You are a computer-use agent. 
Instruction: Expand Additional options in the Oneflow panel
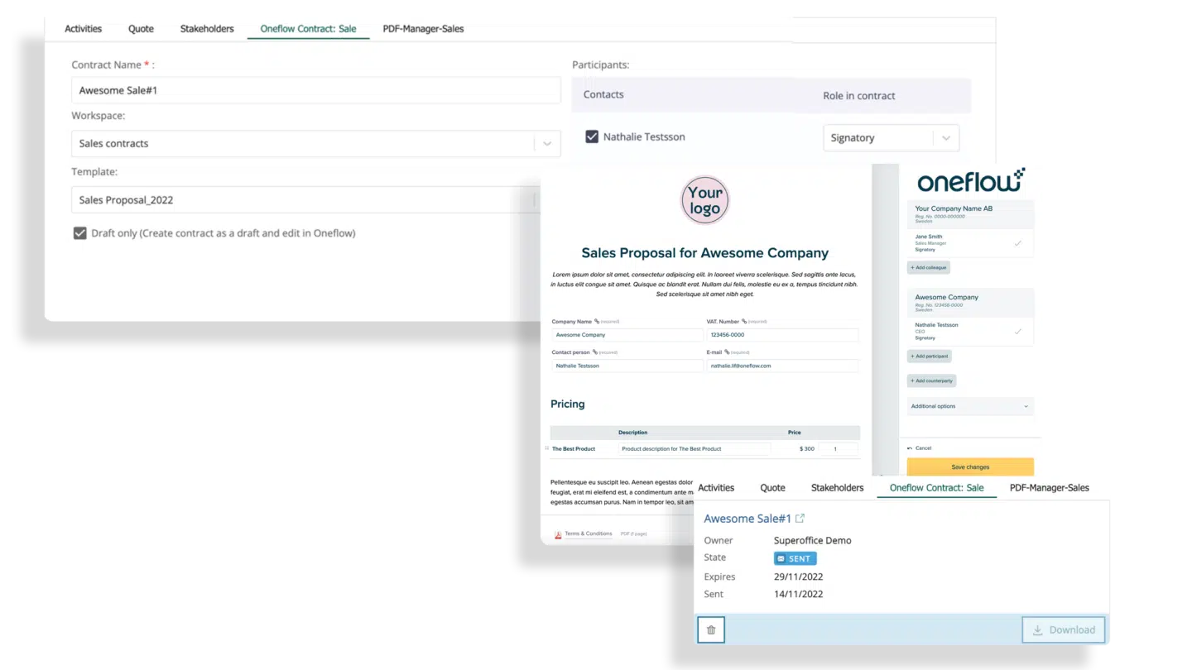[970, 406]
